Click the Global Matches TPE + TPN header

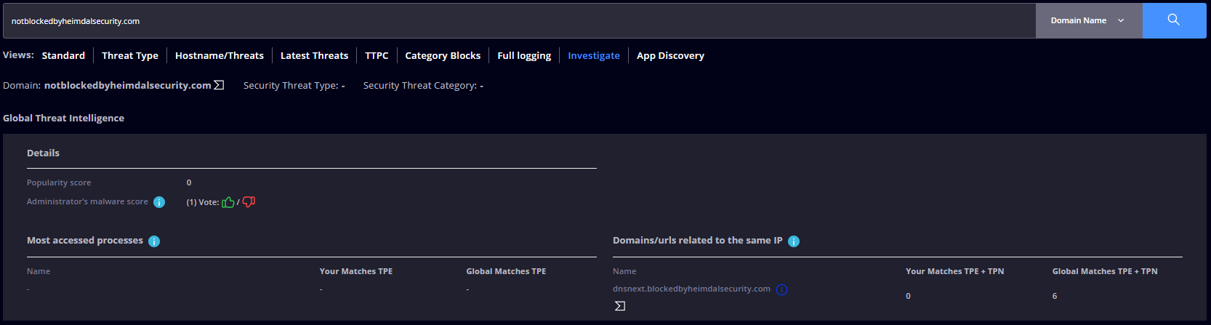click(1105, 271)
